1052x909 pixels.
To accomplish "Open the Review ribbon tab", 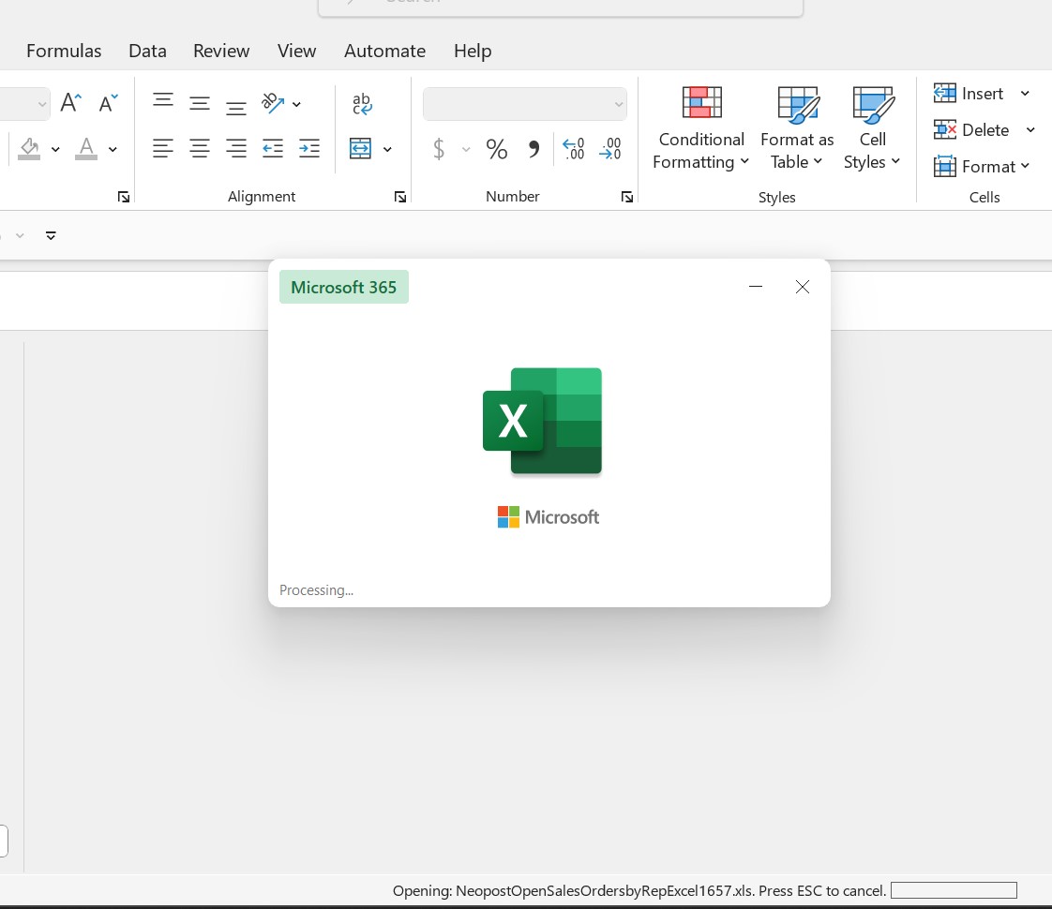I will (x=221, y=51).
